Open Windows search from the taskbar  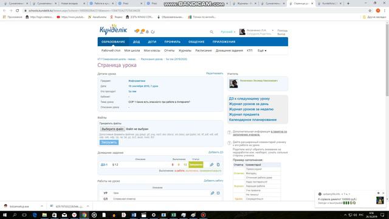(x=15, y=215)
